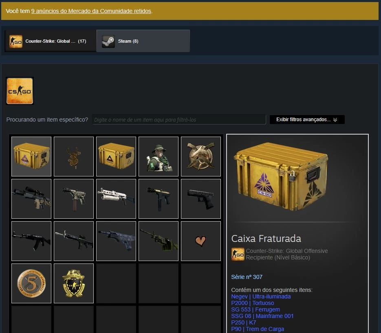Screen dimensions: 381x333
Task: Select the 5 Year Veteran coin
Action: pyautogui.click(x=31, y=283)
